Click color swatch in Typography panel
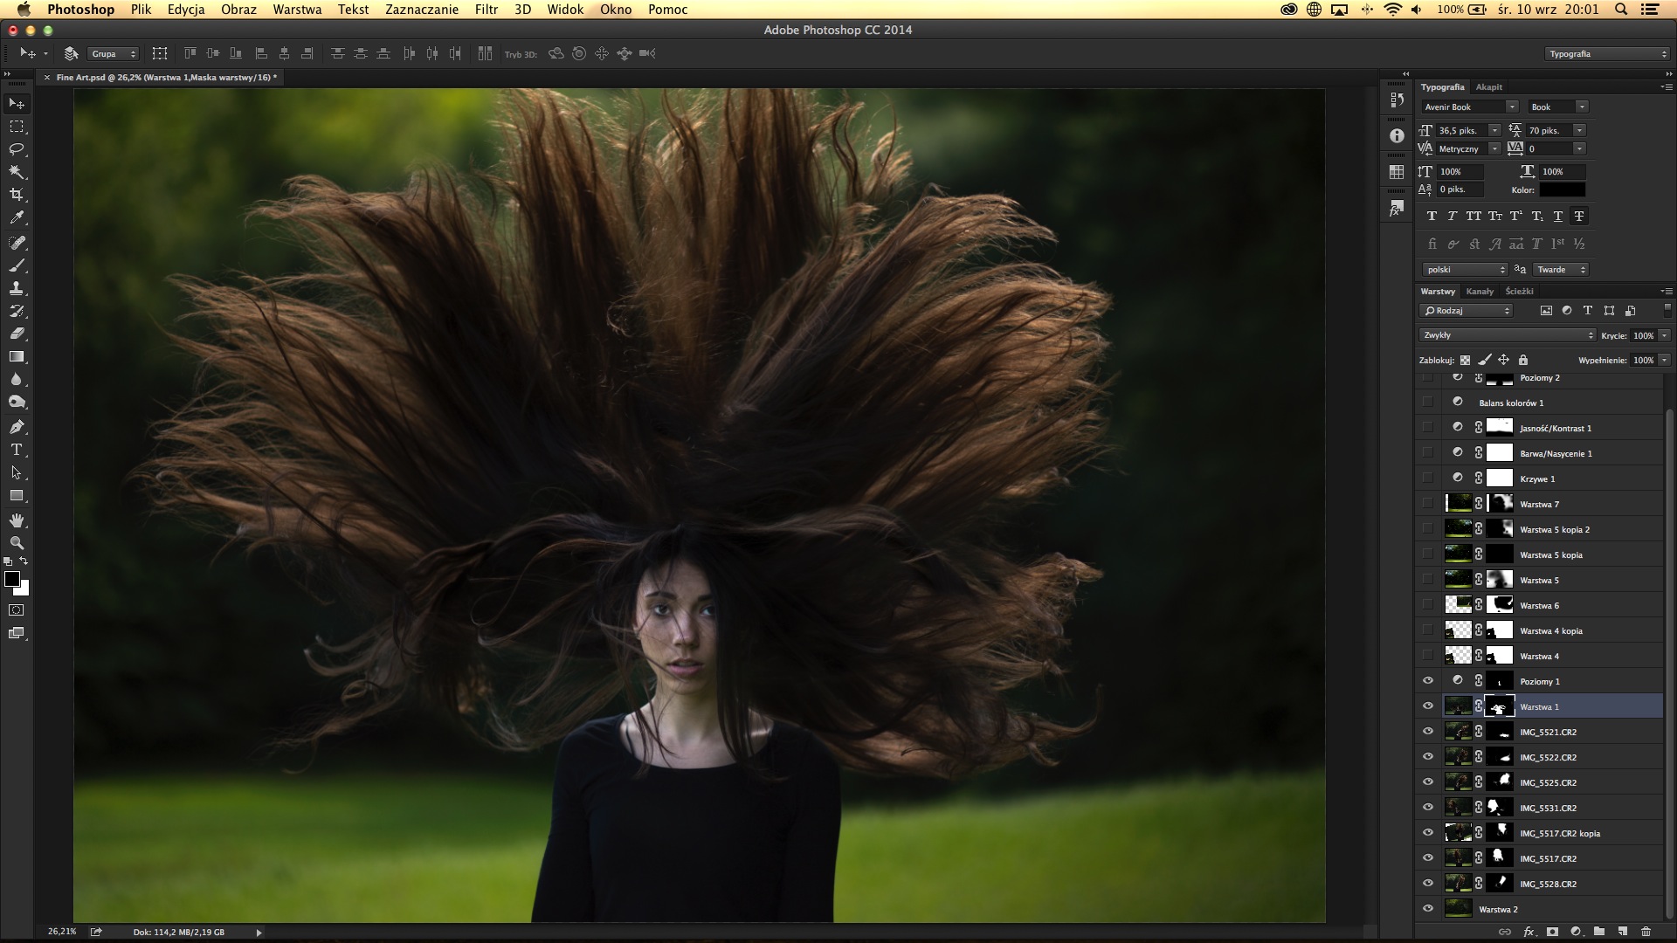1677x943 pixels. pyautogui.click(x=1563, y=190)
